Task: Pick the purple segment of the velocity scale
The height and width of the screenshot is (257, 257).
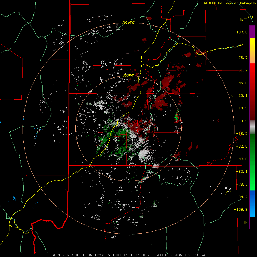Action: pyautogui.click(x=252, y=32)
